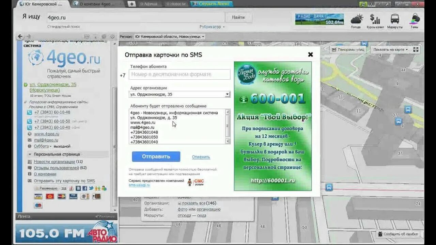
Task: Click the Первая Вода 600-001 advertisement
Action: 272,126
